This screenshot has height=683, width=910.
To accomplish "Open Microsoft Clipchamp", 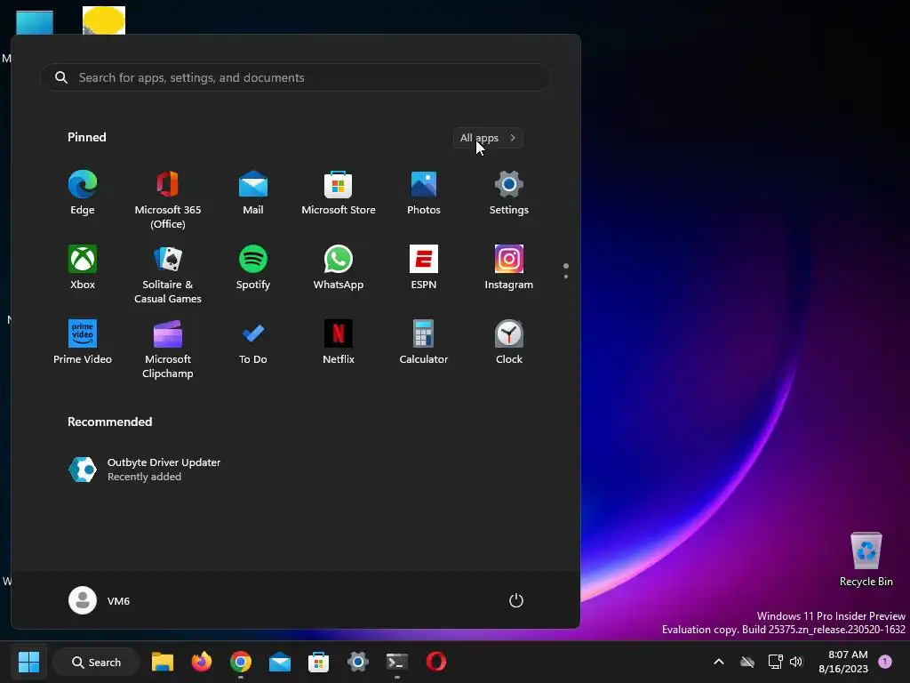I will click(168, 348).
